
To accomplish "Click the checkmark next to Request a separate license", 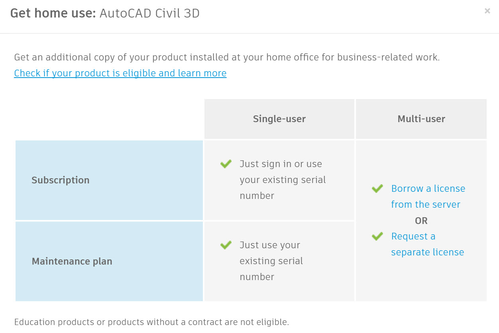I will pyautogui.click(x=377, y=236).
